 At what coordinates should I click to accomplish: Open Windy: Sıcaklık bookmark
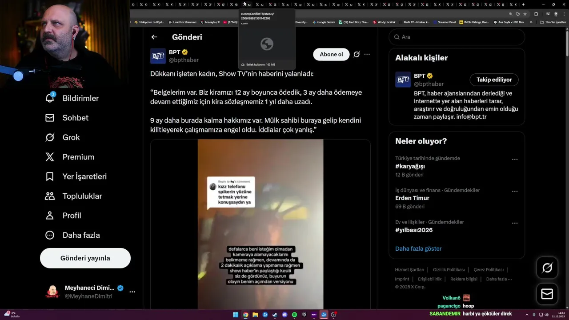385,22
